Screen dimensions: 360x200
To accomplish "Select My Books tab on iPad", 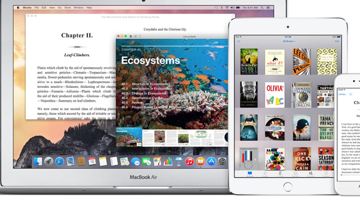I will (x=250, y=174).
